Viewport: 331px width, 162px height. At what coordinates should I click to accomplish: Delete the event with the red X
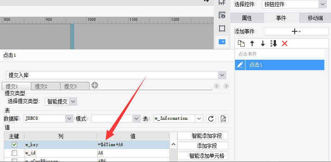[x=285, y=43]
